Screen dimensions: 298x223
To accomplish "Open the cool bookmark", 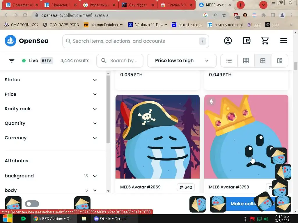I will click(x=272, y=25).
